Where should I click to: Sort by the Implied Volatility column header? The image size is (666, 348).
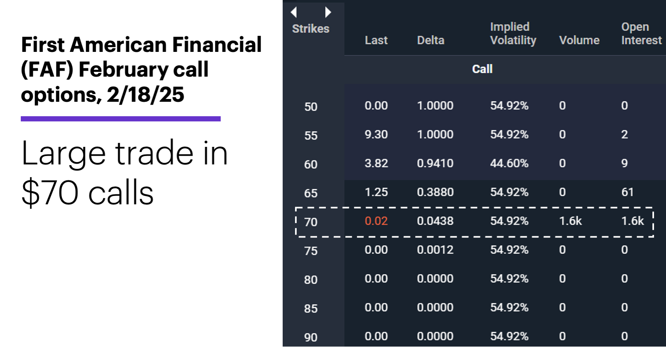tap(512, 34)
